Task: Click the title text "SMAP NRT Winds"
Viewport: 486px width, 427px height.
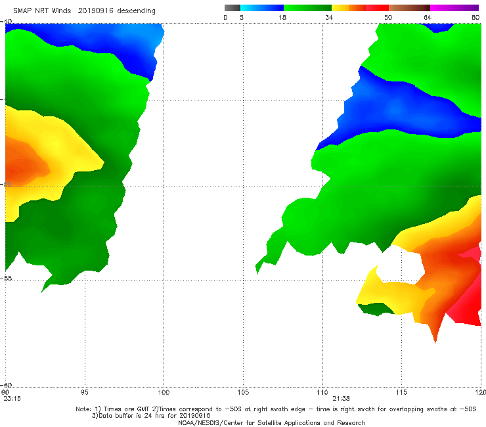Action: 42,11
